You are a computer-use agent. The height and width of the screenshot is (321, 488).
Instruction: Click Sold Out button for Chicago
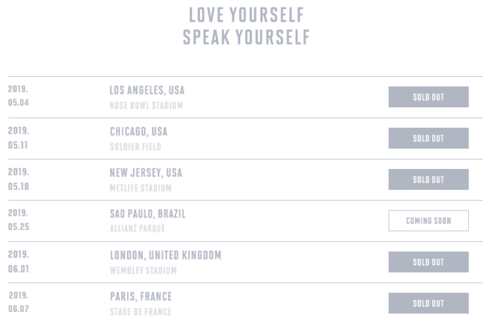[x=428, y=139]
